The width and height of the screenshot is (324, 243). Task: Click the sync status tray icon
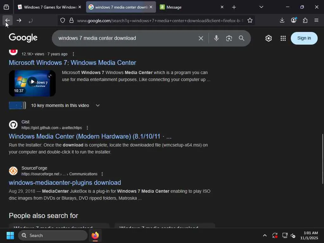click(x=275, y=235)
